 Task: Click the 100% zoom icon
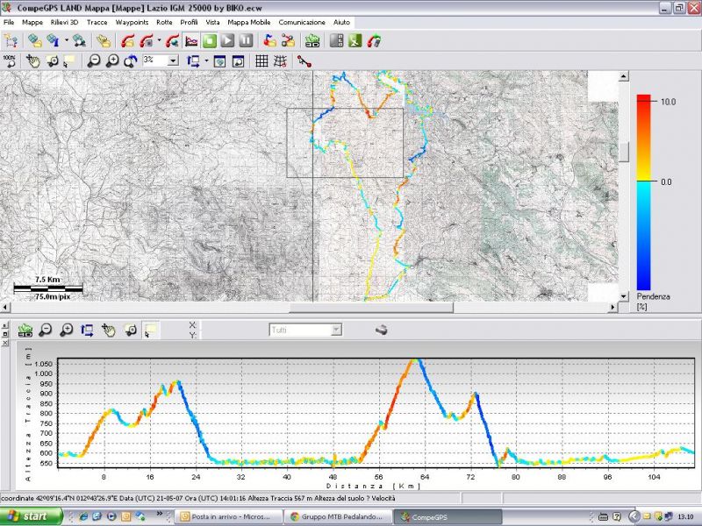pyautogui.click(x=10, y=60)
